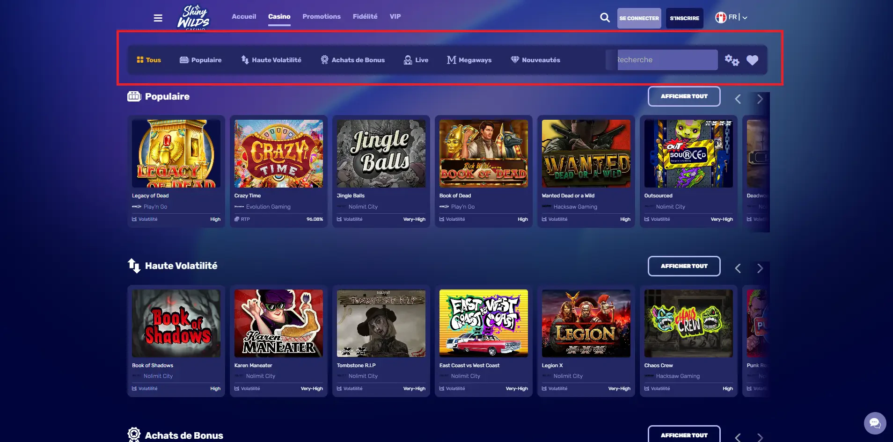Viewport: 893px width, 442px height.
Task: Click Hacksaw Gaming provider under Chaos Crew
Action: (678, 376)
